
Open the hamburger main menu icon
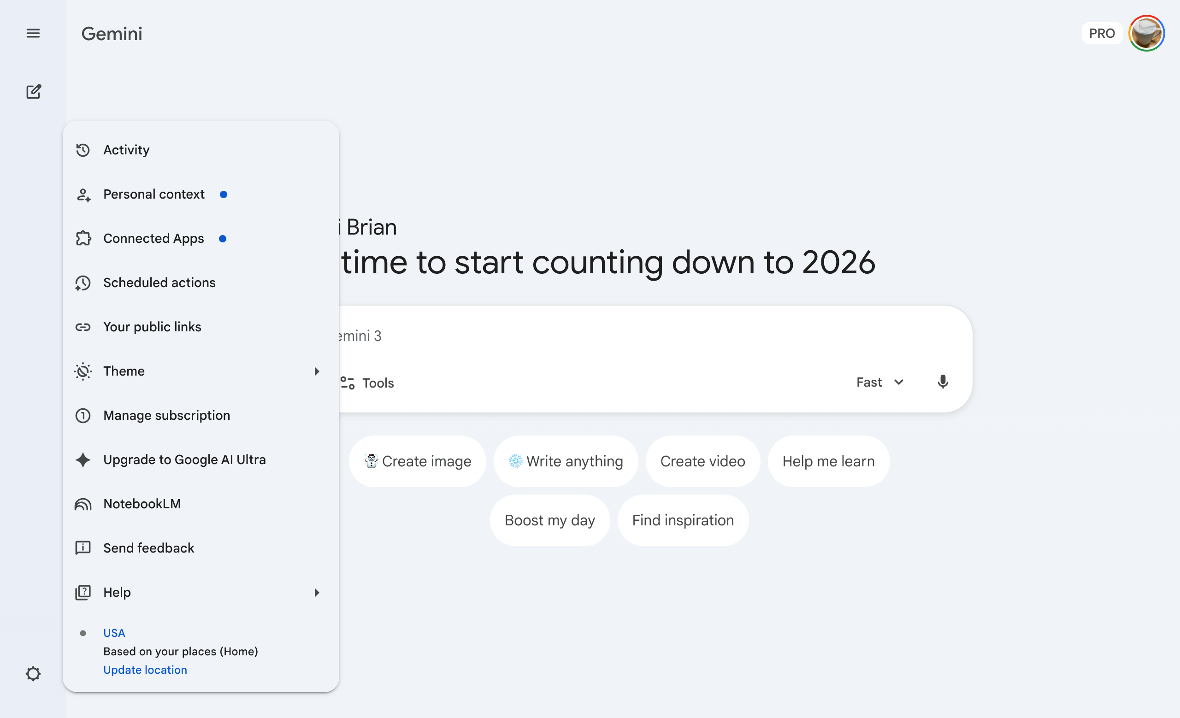pyautogui.click(x=33, y=33)
